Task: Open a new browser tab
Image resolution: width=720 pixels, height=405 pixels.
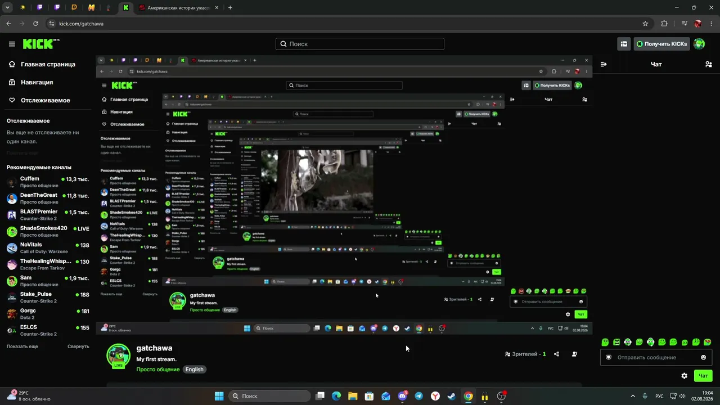Action: point(230,8)
